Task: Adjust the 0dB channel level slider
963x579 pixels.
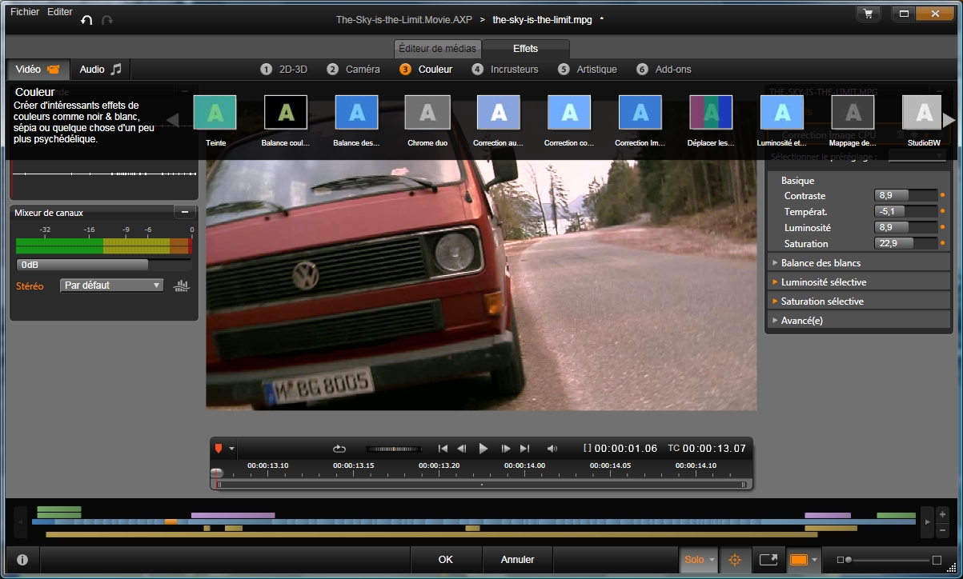Action: [x=103, y=264]
